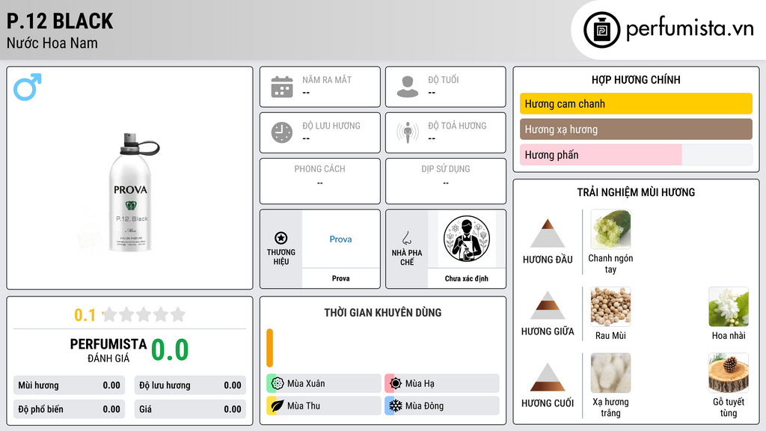Click the male gender symbol icon
Image resolution: width=766 pixels, height=431 pixels.
point(28,87)
